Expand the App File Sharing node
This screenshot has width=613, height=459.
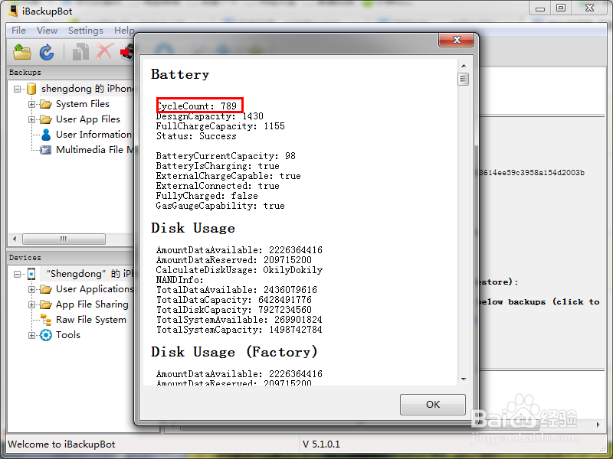(31, 304)
